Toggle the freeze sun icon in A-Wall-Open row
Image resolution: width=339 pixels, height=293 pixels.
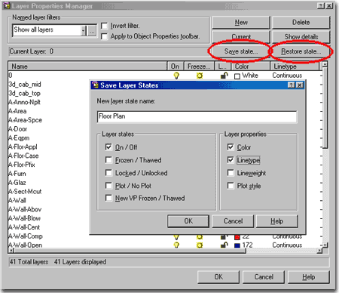pyautogui.click(x=200, y=245)
